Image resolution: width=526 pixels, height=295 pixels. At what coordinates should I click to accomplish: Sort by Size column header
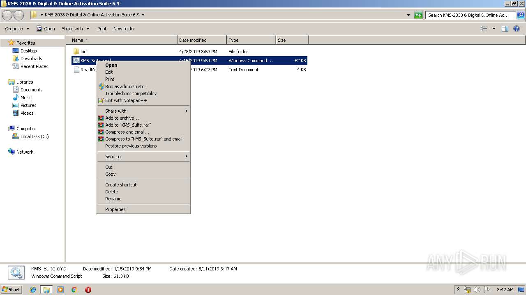292,40
